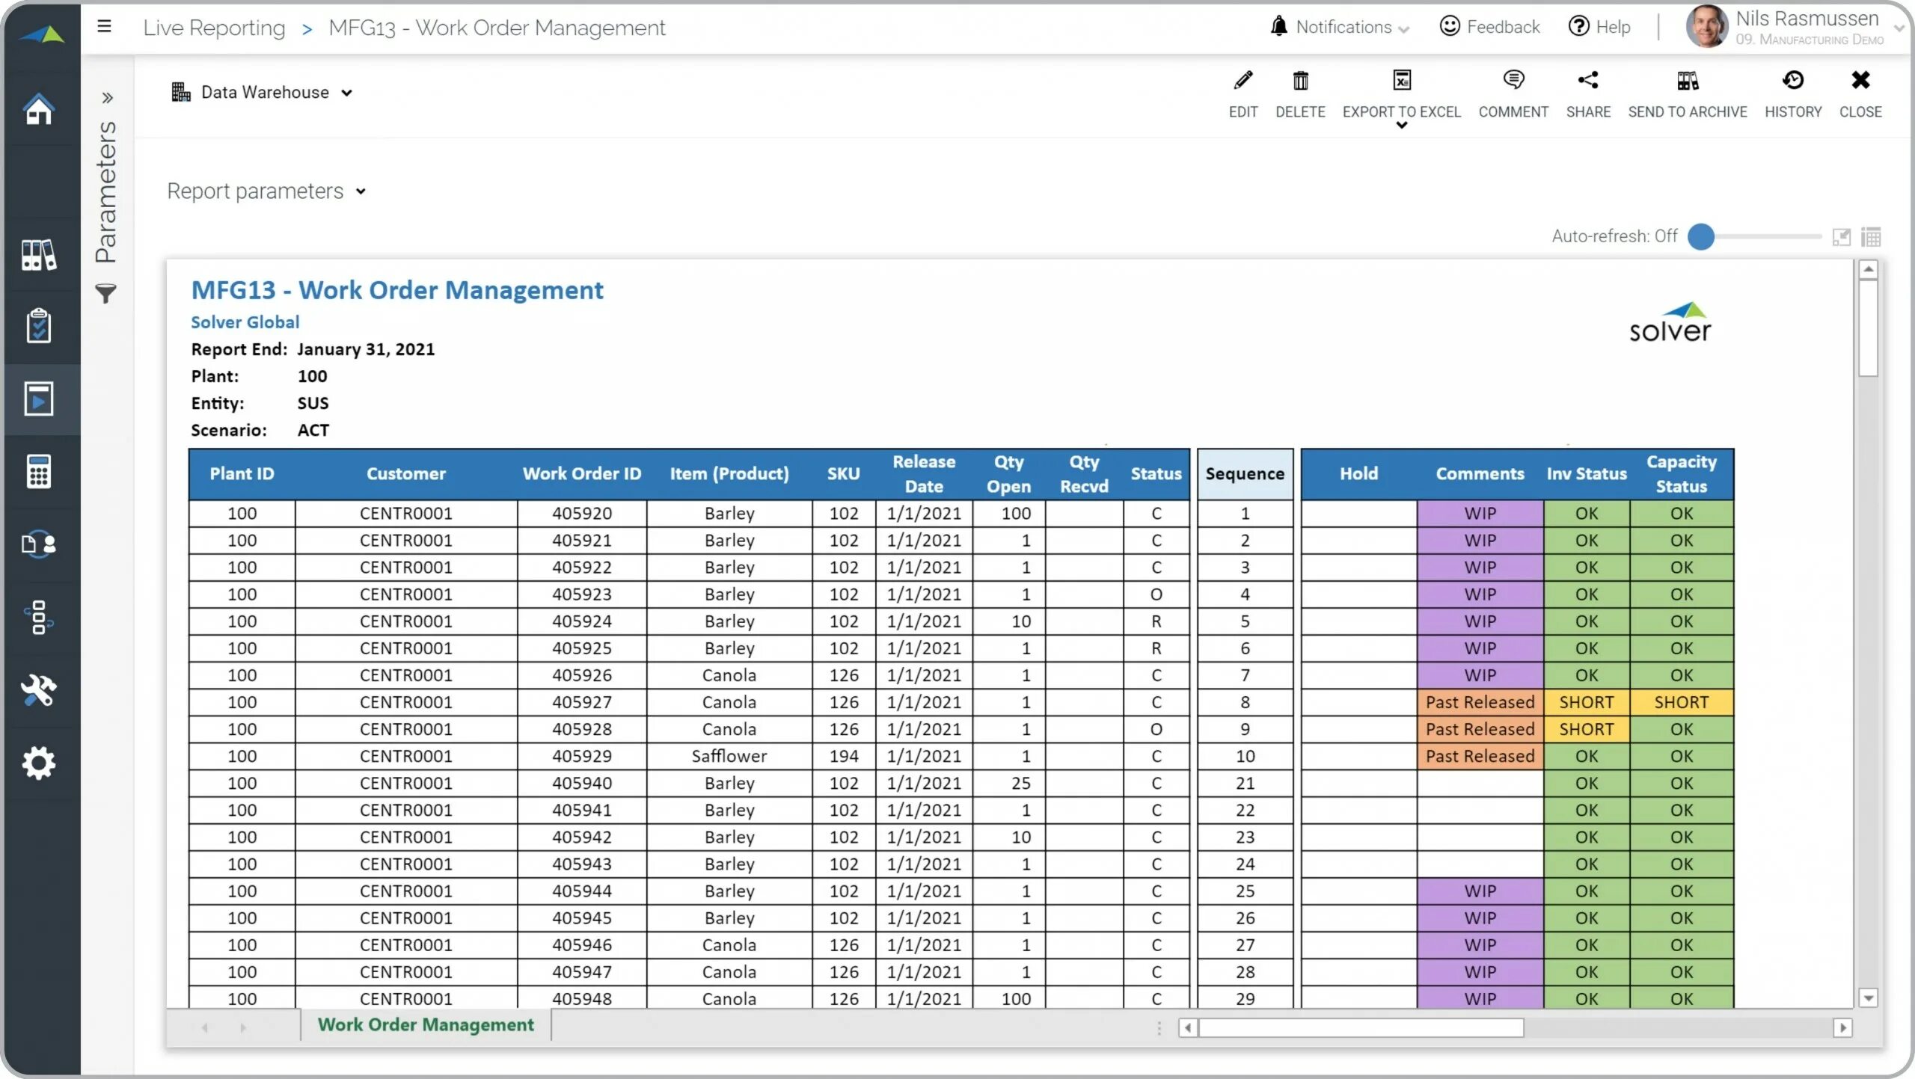Toggle Auto-refresh On or Off
The width and height of the screenshot is (1915, 1079).
click(1703, 236)
